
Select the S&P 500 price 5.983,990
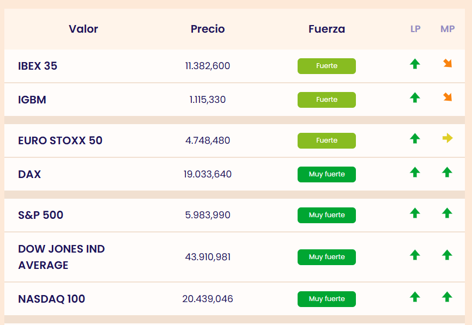(x=208, y=215)
